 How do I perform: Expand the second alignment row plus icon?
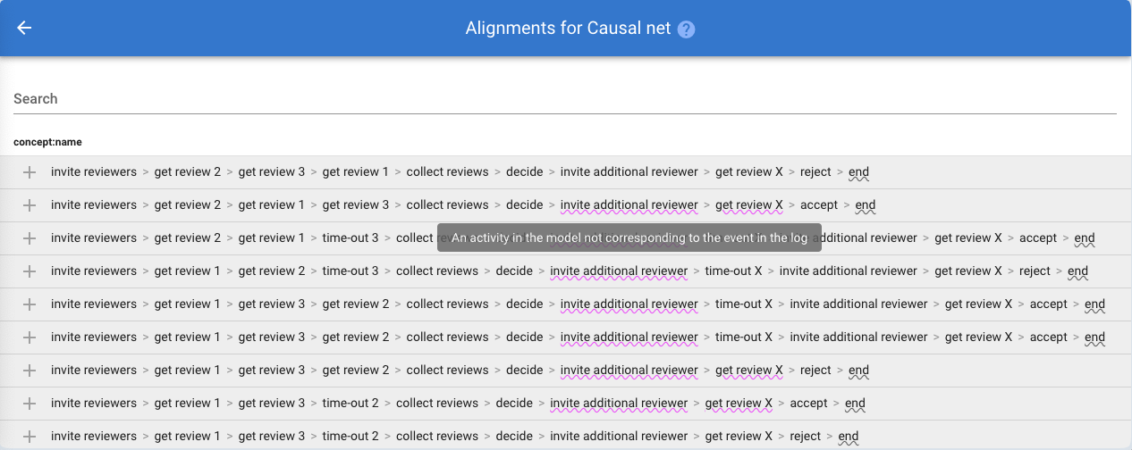(29, 205)
